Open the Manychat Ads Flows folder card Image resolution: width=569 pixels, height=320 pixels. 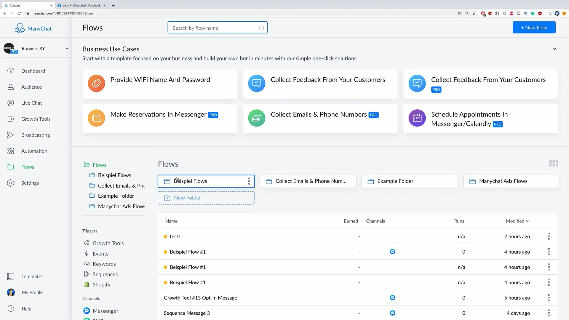[511, 181]
